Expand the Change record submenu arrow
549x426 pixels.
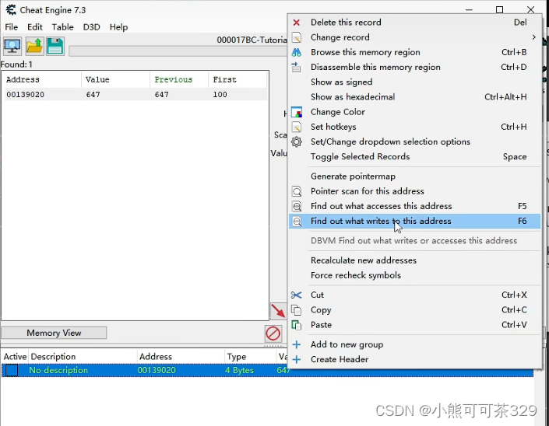click(533, 37)
